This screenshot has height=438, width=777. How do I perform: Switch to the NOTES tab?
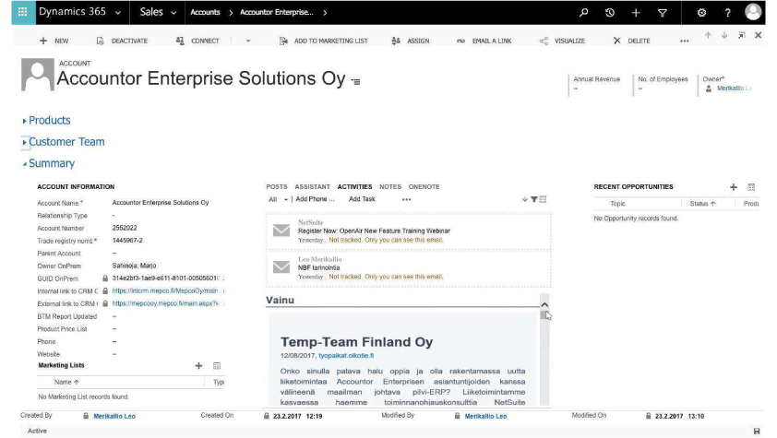tap(390, 186)
